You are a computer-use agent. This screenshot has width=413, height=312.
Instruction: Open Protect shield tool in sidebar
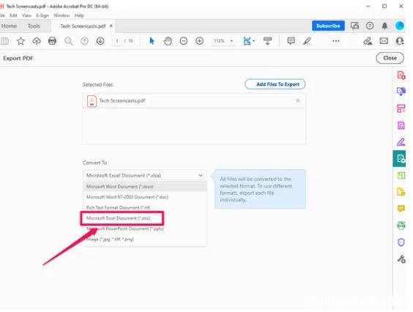pos(401,242)
